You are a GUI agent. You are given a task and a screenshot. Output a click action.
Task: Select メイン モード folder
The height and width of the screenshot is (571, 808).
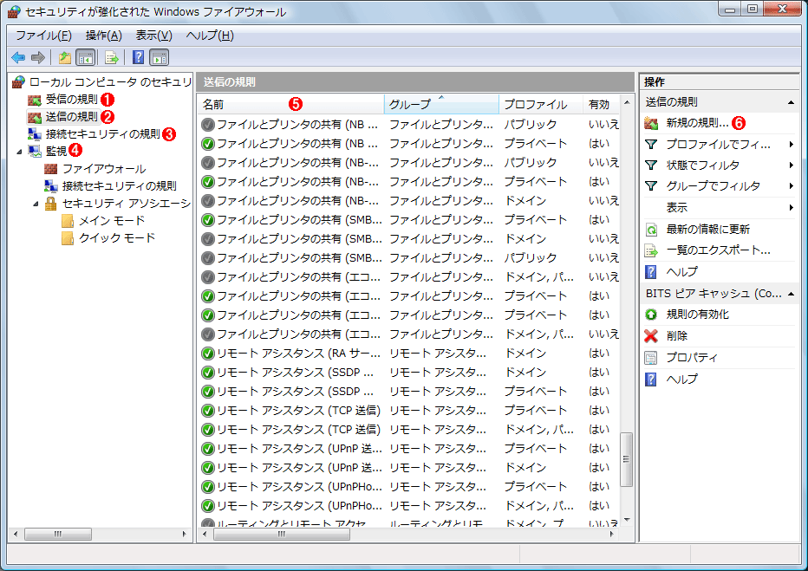tap(112, 221)
